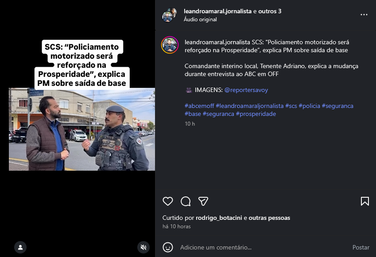Like the post with heart icon
376x257 pixels.
[167, 201]
